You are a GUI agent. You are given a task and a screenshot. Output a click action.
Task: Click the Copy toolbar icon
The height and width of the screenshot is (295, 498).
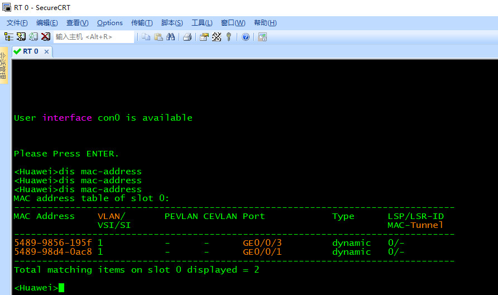pos(146,37)
